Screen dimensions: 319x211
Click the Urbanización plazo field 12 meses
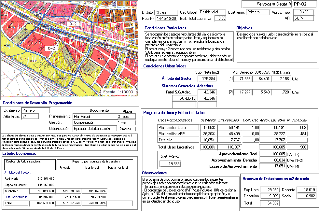126,129
